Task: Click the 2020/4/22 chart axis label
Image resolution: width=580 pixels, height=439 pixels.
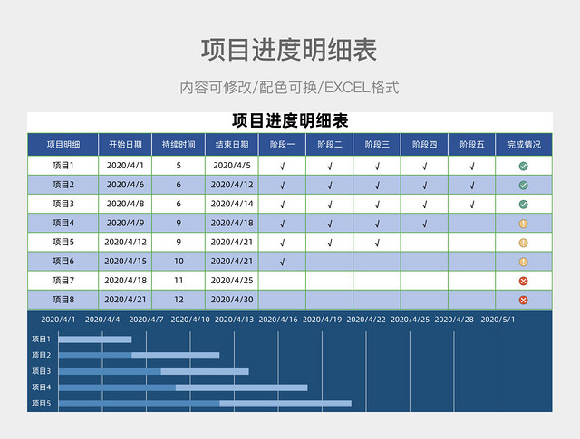Action: pos(366,320)
